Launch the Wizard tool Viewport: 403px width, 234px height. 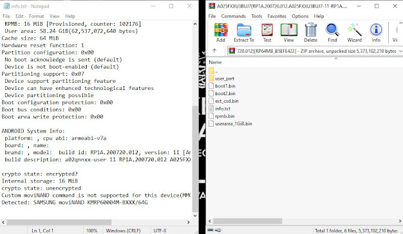click(x=355, y=33)
